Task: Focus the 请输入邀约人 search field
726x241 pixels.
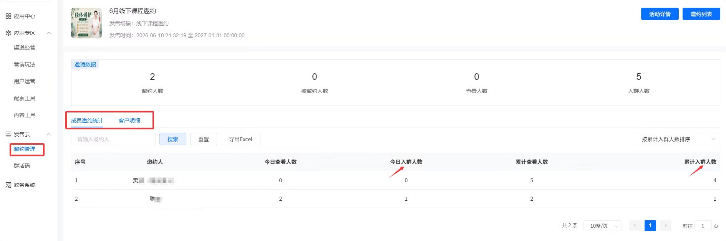Action: [x=113, y=139]
